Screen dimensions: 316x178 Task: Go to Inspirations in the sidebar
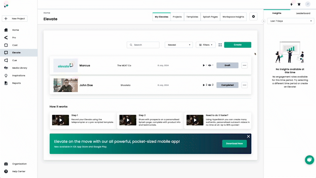coord(19,76)
